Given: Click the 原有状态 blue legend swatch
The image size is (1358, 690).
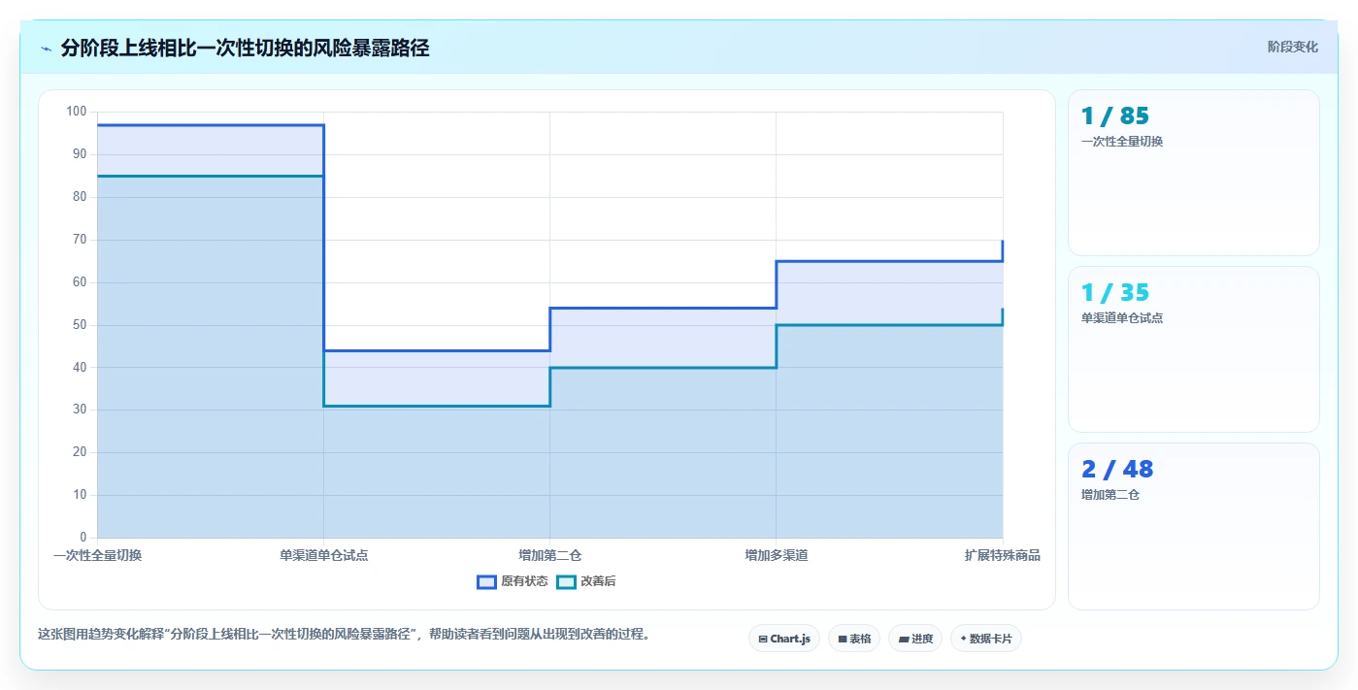Looking at the screenshot, I should [x=486, y=581].
